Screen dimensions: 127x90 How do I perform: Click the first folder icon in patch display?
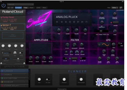point(78,22)
